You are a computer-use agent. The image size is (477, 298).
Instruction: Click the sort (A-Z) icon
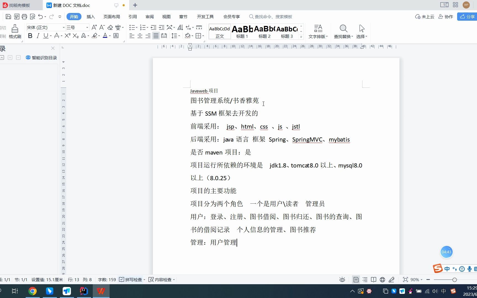(x=180, y=27)
